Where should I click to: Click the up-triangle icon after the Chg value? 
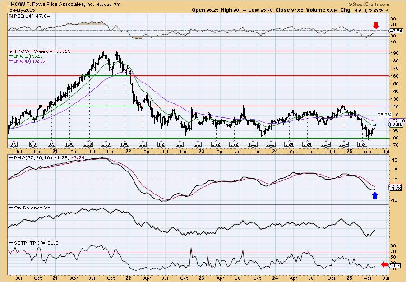[388, 10]
